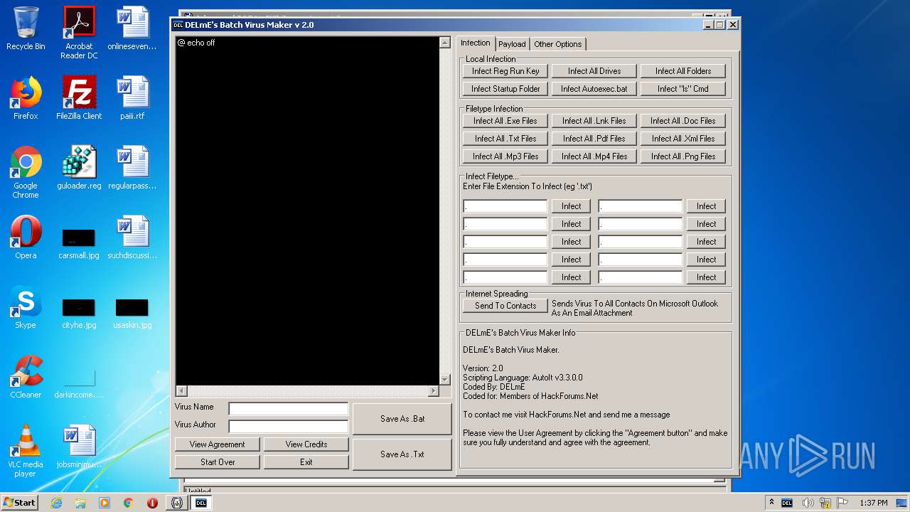Click the Start button
910x512 pixels.
(x=20, y=503)
